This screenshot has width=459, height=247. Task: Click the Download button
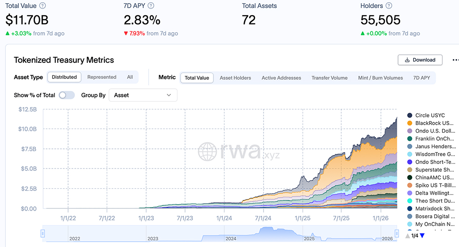(x=420, y=60)
